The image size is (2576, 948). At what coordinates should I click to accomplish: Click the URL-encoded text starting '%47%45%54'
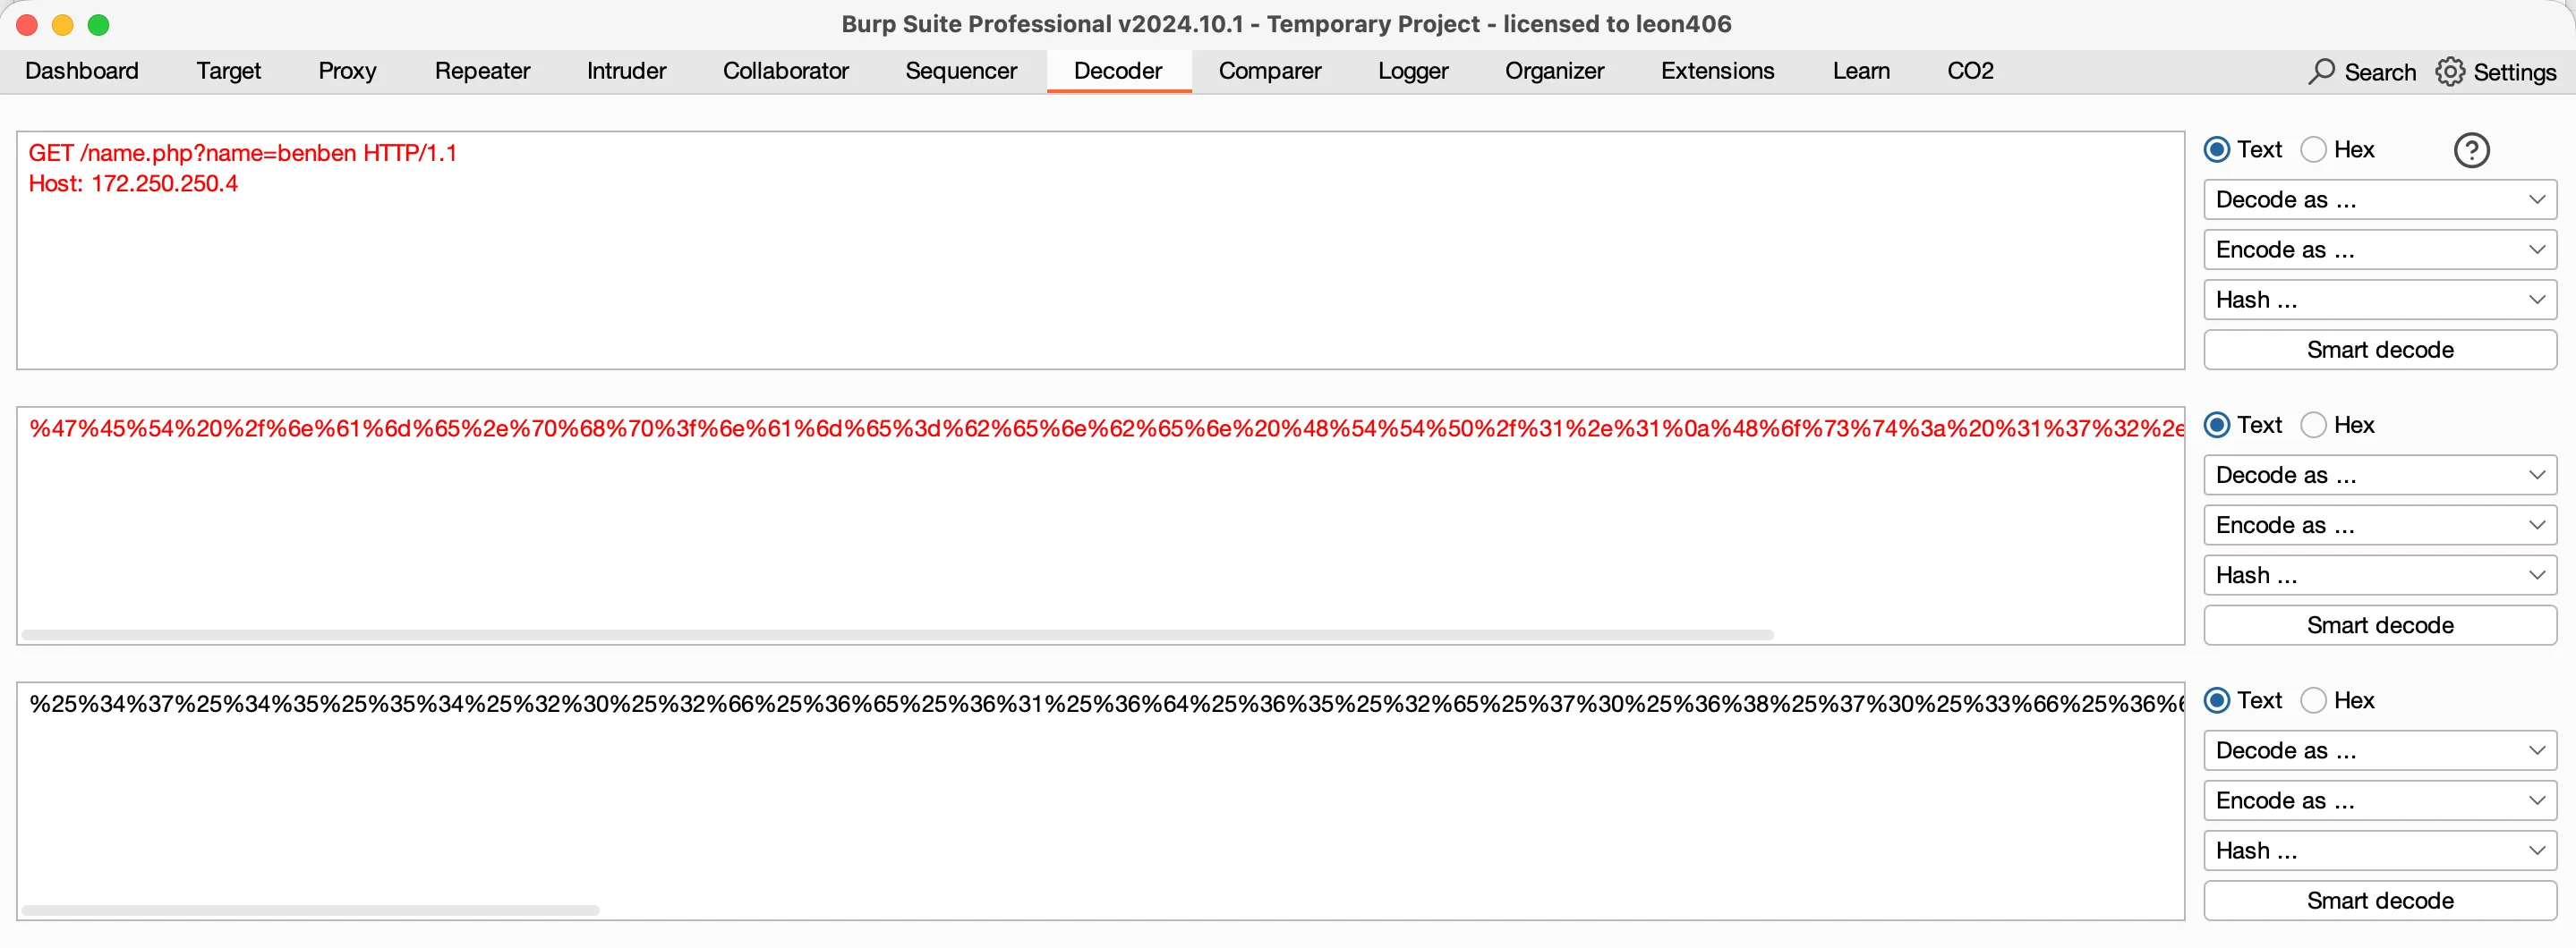(x=1106, y=428)
